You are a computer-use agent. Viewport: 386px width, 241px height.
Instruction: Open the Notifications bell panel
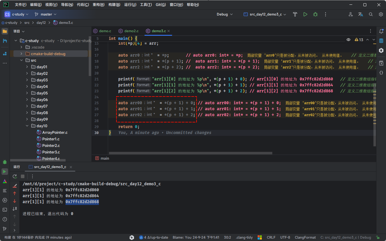click(381, 31)
